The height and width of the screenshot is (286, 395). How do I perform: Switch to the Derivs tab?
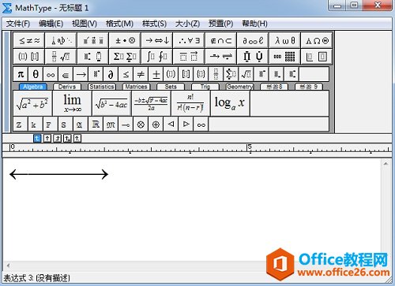click(x=67, y=87)
